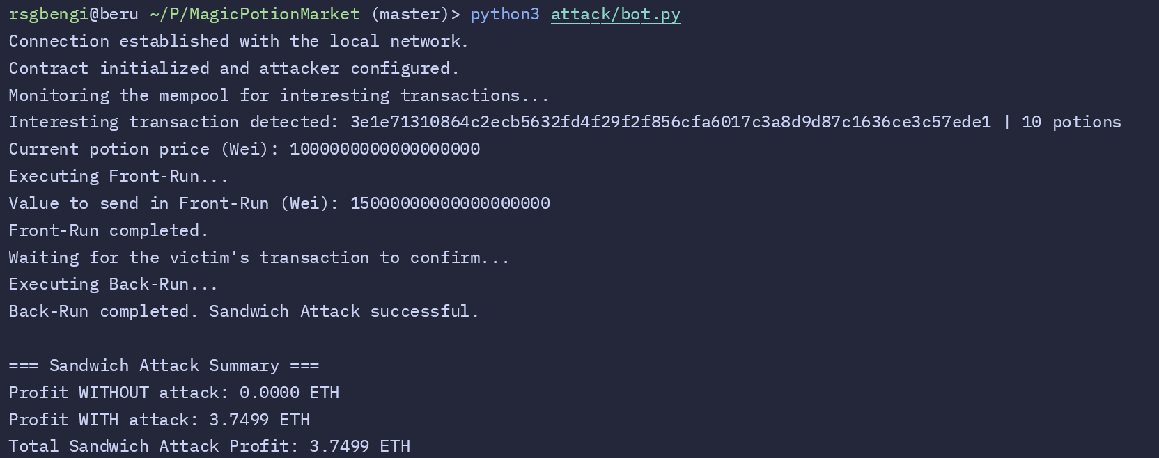Click the "Executing Back-Run..." line
Viewport: 1159px width, 458px height.
[114, 285]
